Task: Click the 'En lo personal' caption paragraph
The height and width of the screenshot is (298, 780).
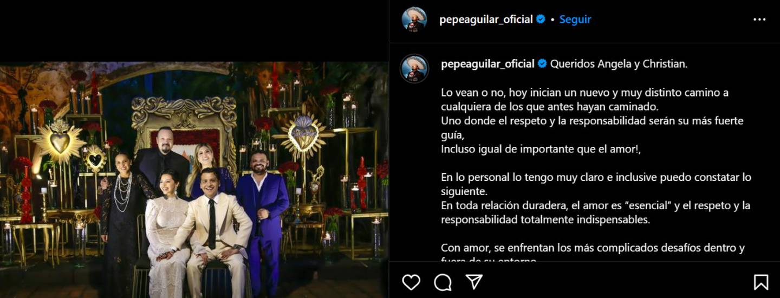Action: pyautogui.click(x=596, y=198)
